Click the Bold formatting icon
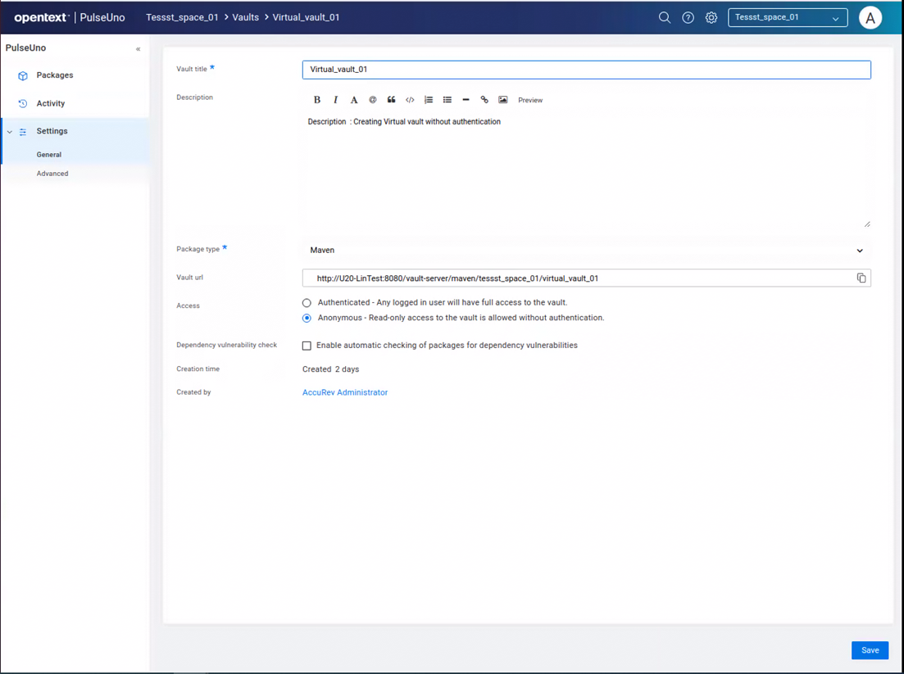The height and width of the screenshot is (674, 904). tap(317, 100)
